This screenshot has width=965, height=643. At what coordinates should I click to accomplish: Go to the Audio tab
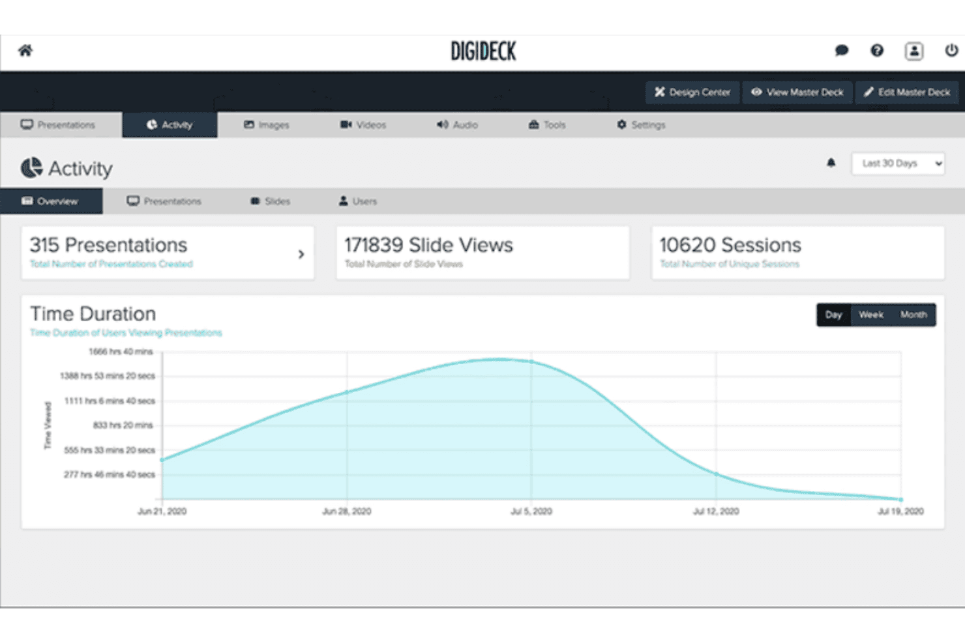[458, 124]
